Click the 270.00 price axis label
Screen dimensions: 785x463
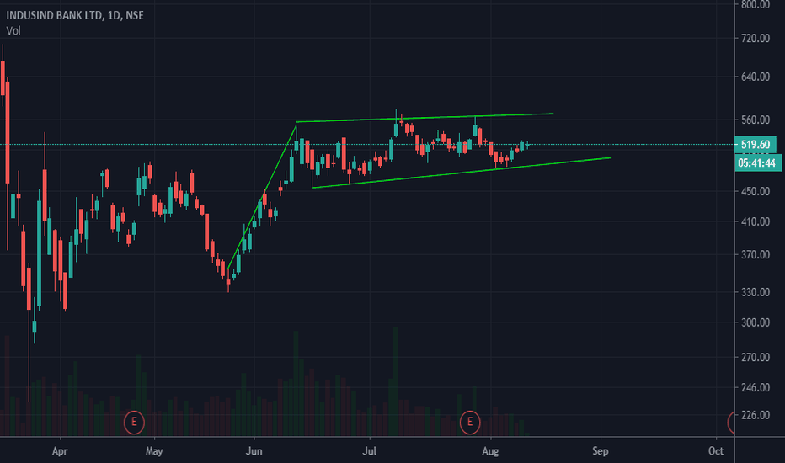click(756, 358)
